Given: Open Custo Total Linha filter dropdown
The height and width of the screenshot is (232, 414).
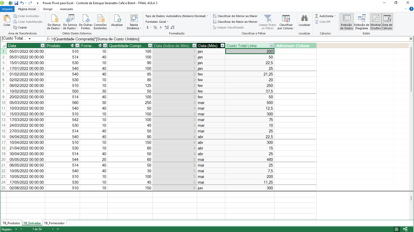Looking at the screenshot, I should (x=272, y=46).
